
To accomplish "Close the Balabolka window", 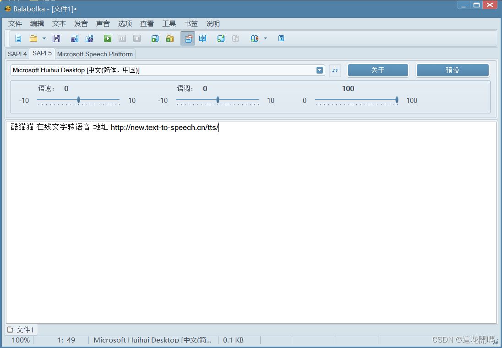I will (x=490, y=5).
